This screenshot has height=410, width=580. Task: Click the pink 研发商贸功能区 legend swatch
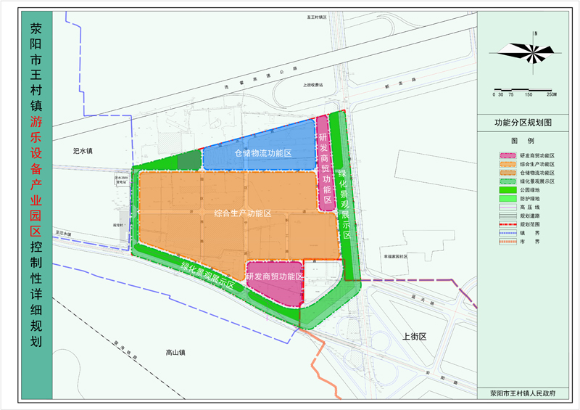point(506,155)
